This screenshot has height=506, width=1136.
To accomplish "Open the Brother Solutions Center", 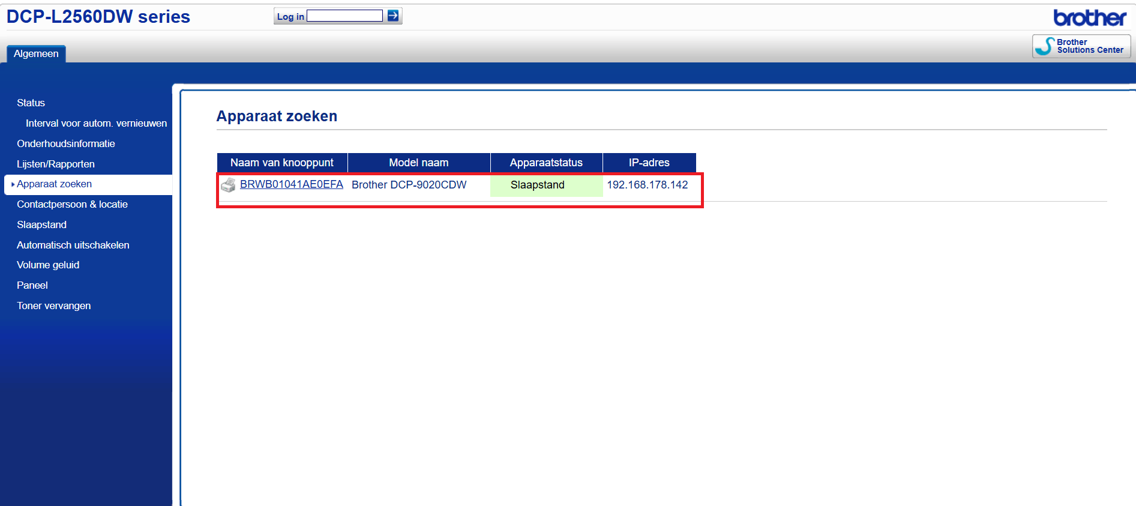I will pyautogui.click(x=1081, y=46).
